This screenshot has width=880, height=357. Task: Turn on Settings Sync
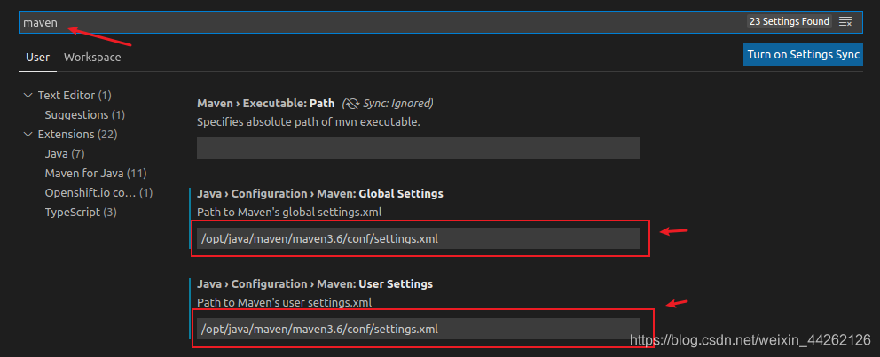pos(803,54)
